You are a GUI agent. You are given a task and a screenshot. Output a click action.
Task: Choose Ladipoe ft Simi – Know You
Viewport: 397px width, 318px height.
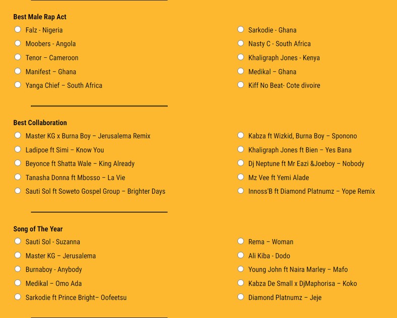[x=18, y=149]
